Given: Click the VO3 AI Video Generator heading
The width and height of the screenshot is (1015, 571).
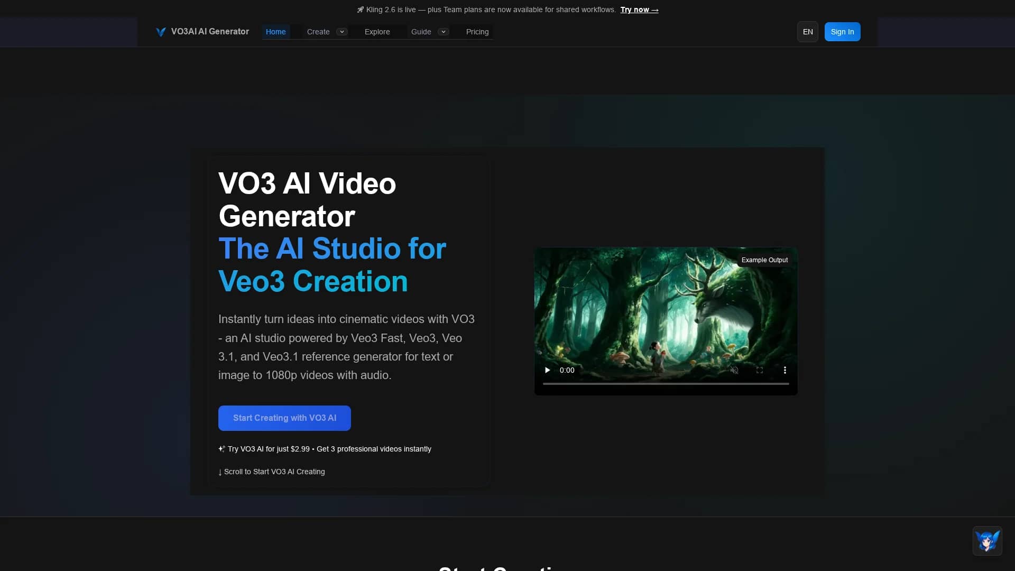Looking at the screenshot, I should click(307, 200).
